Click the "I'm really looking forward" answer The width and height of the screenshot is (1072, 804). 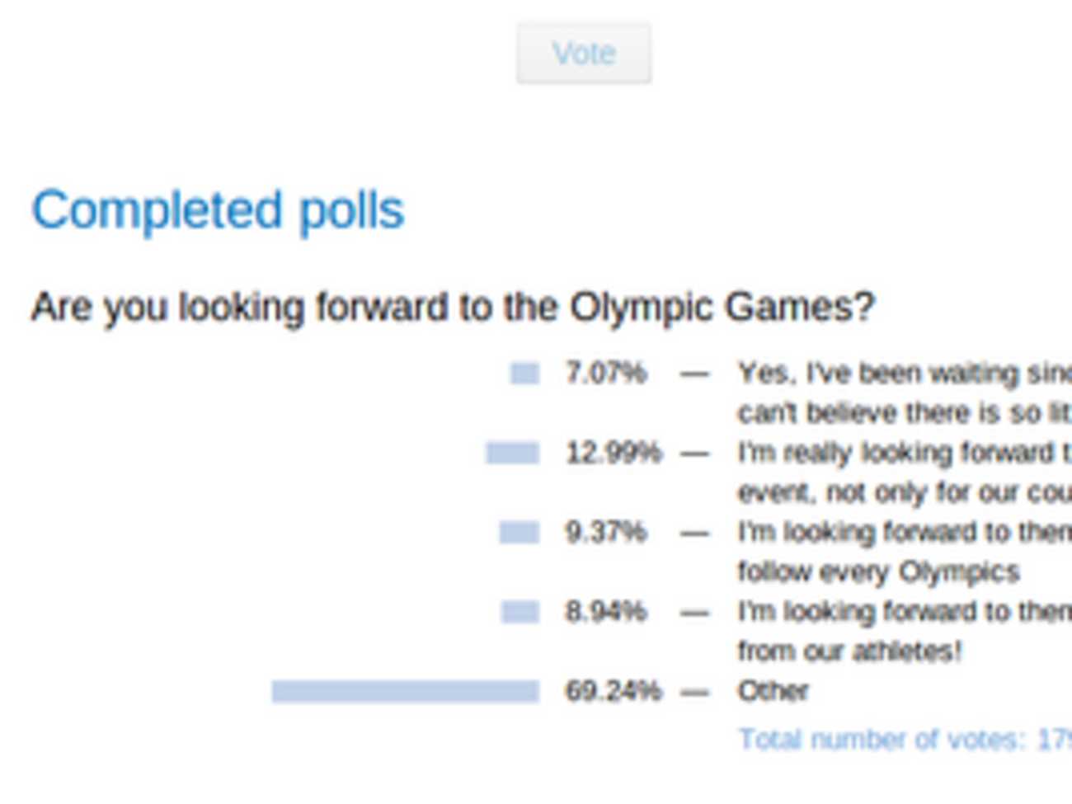(904, 453)
